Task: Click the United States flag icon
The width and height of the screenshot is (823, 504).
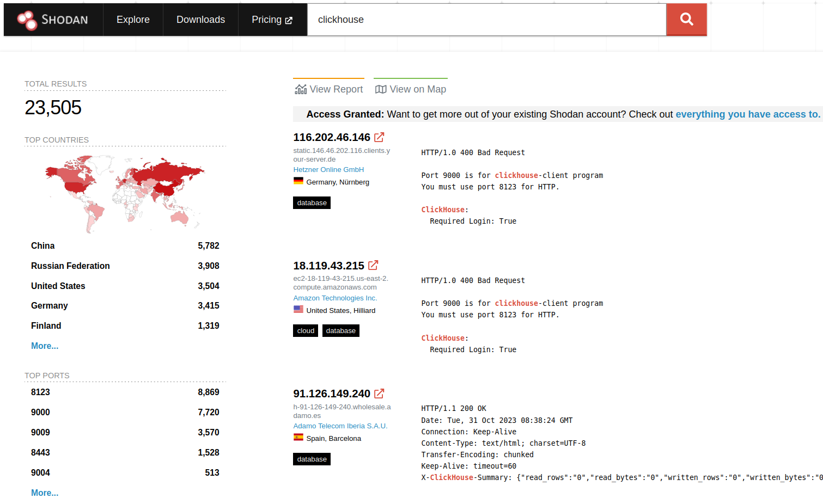Action: click(x=298, y=310)
